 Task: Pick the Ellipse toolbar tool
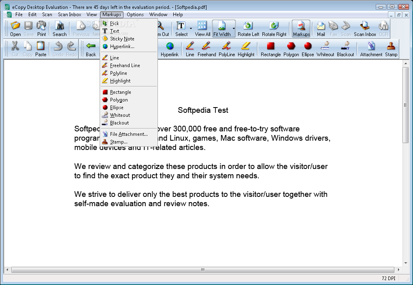tap(308, 49)
